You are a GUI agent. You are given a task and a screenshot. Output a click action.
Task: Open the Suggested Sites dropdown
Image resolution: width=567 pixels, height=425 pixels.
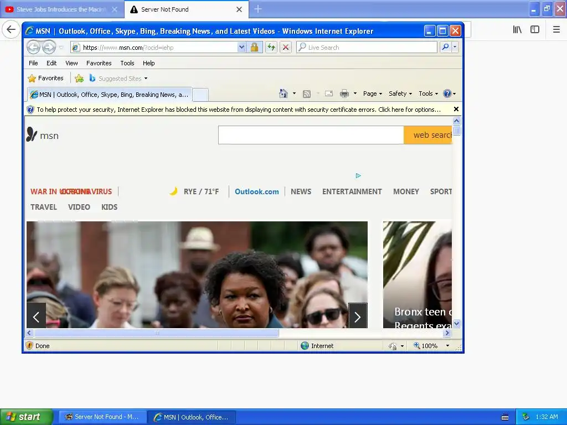pyautogui.click(x=119, y=78)
